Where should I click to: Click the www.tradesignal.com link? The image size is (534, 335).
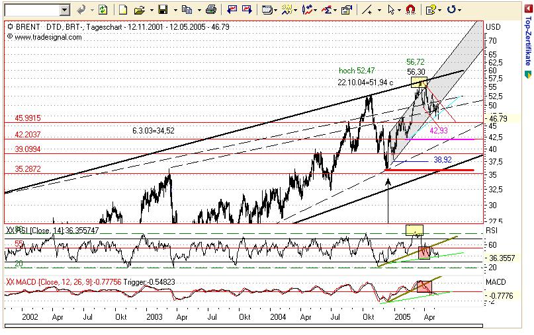click(x=48, y=37)
